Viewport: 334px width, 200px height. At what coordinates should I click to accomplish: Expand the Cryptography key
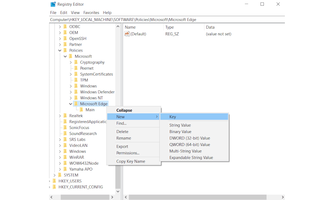(71, 62)
